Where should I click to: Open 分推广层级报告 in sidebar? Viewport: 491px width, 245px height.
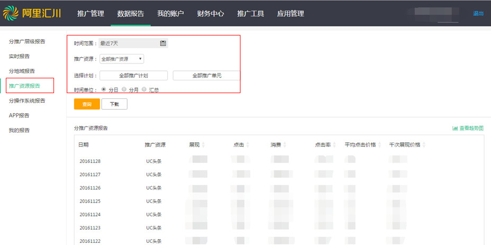(x=27, y=41)
